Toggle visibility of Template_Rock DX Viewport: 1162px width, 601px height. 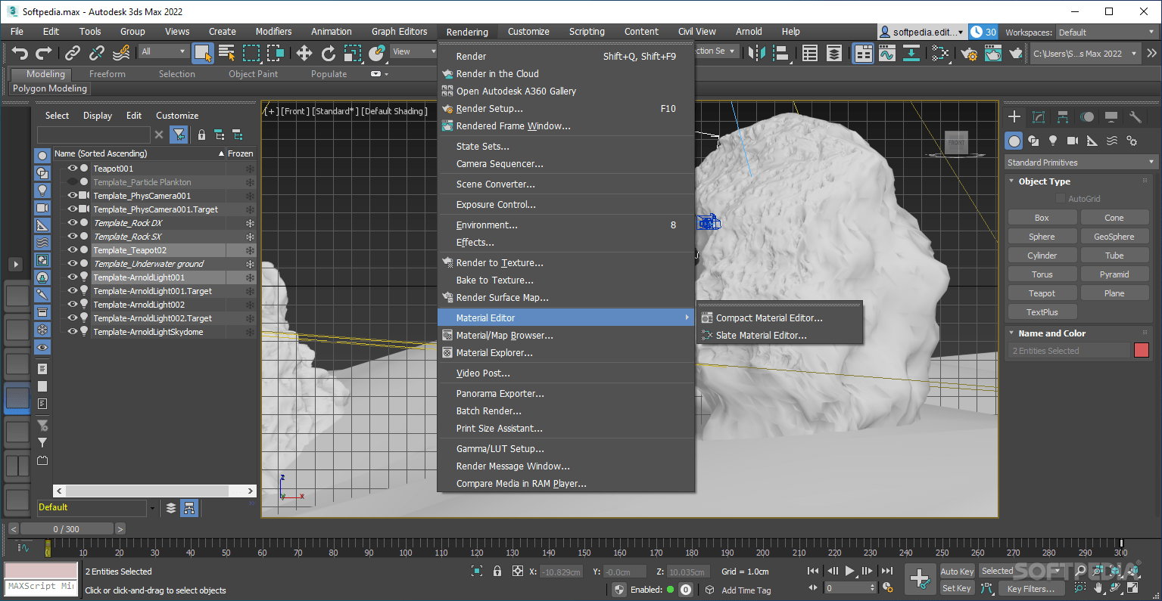tap(73, 223)
